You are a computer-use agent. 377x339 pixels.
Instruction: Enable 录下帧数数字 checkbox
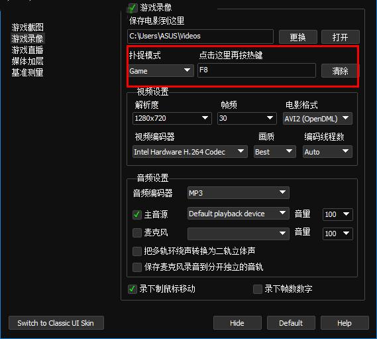point(258,289)
